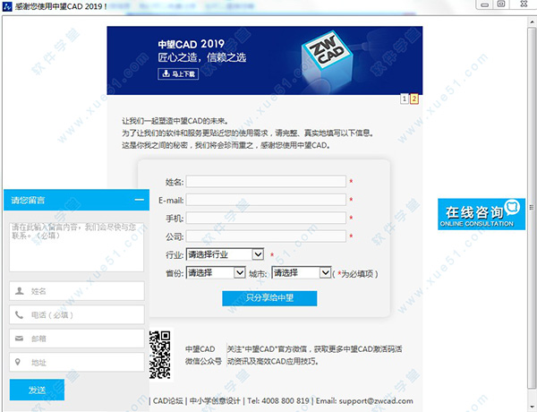Viewport: 537px width, 412px height.
Task: Click the 公司 input field
Action: [266, 236]
